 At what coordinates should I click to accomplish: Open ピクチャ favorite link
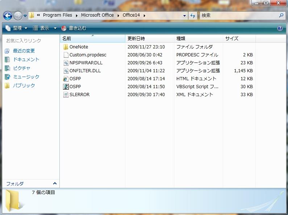click(x=22, y=68)
